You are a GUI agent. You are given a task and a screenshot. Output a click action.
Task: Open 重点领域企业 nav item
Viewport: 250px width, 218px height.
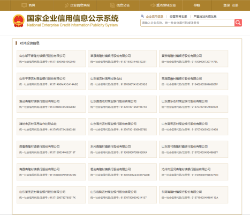[163, 5]
